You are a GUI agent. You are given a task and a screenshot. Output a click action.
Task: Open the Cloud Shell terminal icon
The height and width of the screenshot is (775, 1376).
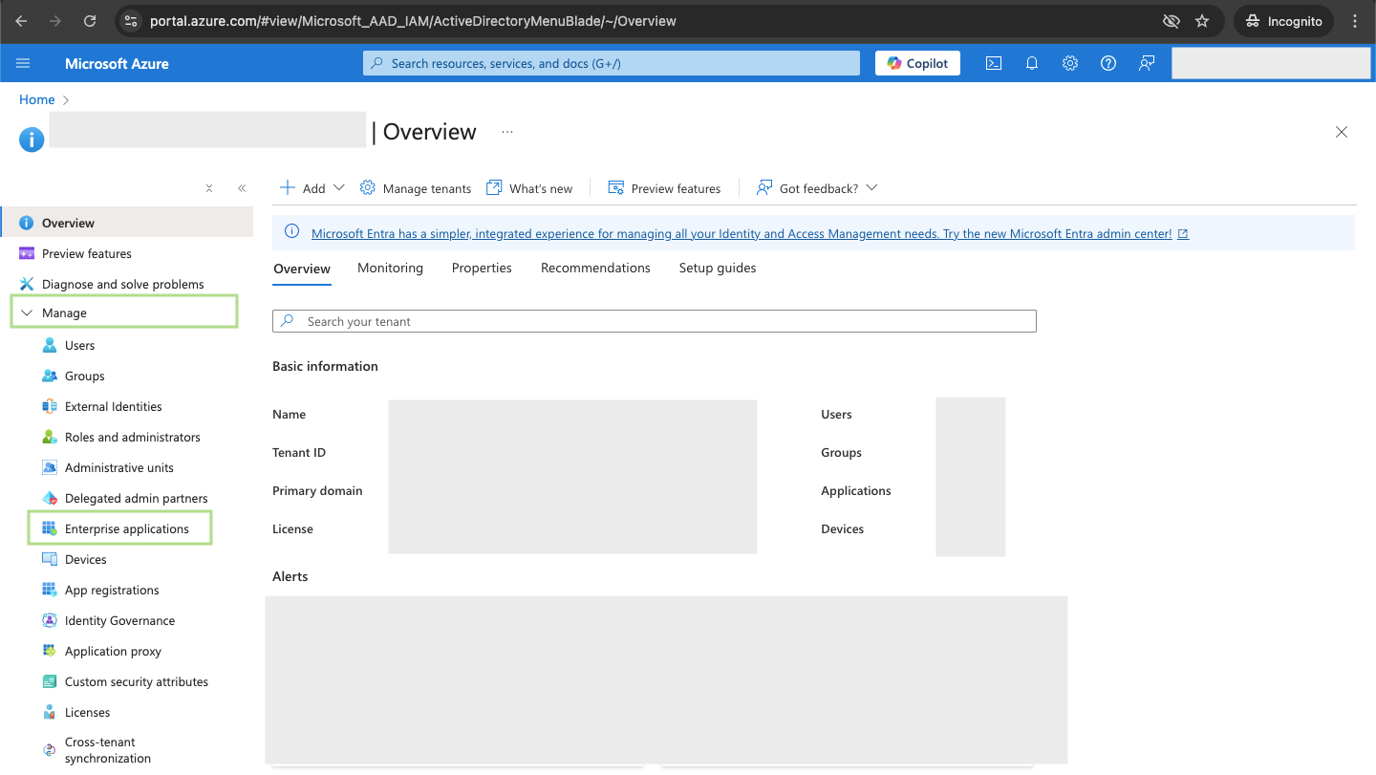coord(994,63)
